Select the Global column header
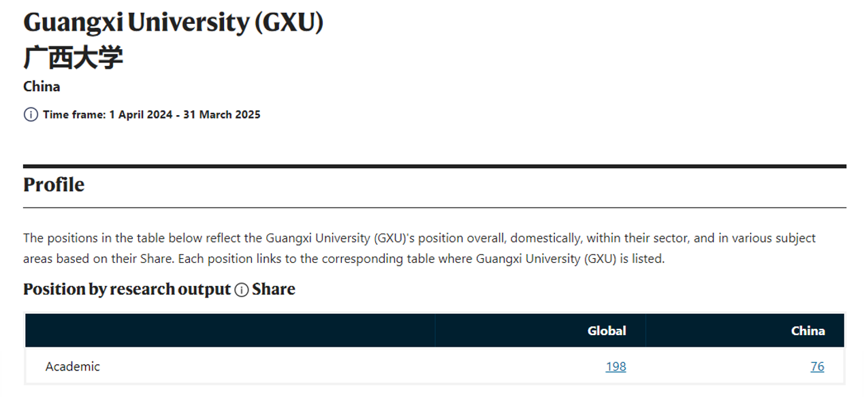The image size is (864, 397). pyautogui.click(x=607, y=331)
